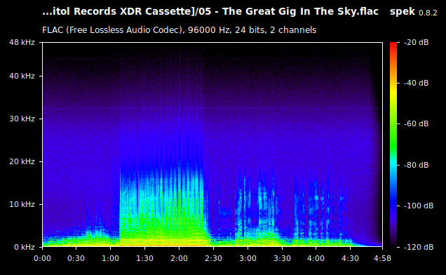Viewport: 446px width, 275px height.
Task: Click the 2:30 time axis label
Action: pos(213,258)
